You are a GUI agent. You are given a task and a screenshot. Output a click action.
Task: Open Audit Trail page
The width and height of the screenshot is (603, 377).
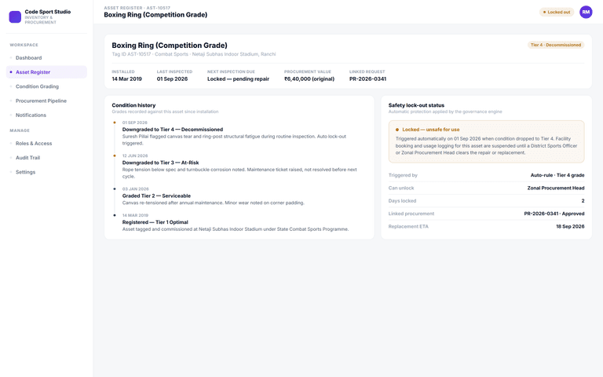point(46,158)
